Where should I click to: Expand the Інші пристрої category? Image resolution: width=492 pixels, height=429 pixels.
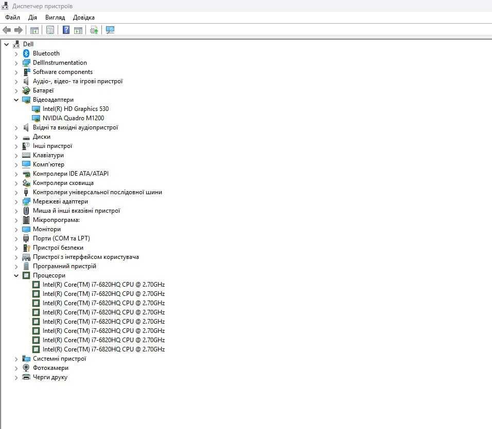(16, 146)
